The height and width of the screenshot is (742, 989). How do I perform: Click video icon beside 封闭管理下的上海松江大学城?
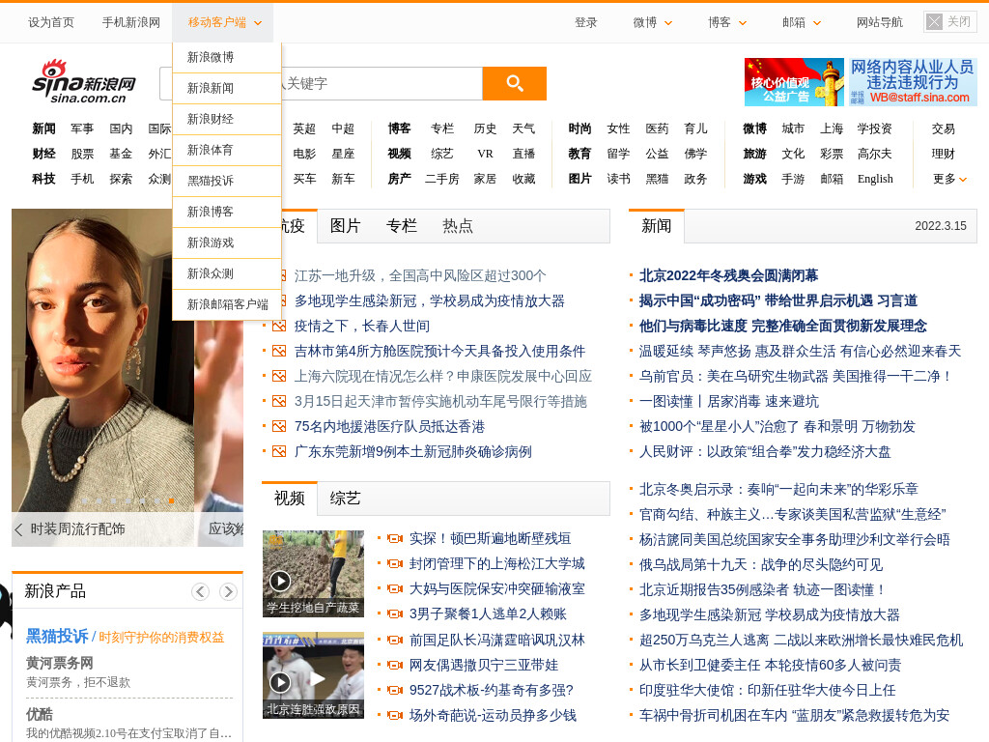pyautogui.click(x=395, y=564)
